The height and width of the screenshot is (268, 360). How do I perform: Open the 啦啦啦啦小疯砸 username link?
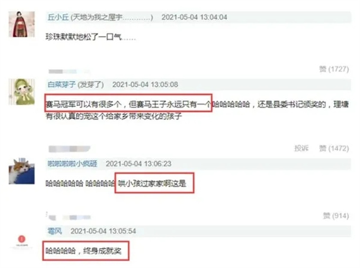[72, 164]
